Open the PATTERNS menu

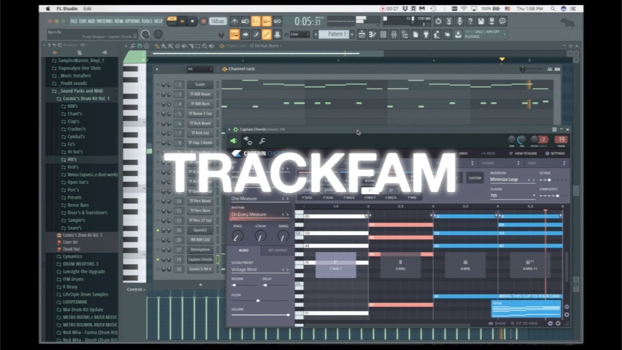coord(104,21)
